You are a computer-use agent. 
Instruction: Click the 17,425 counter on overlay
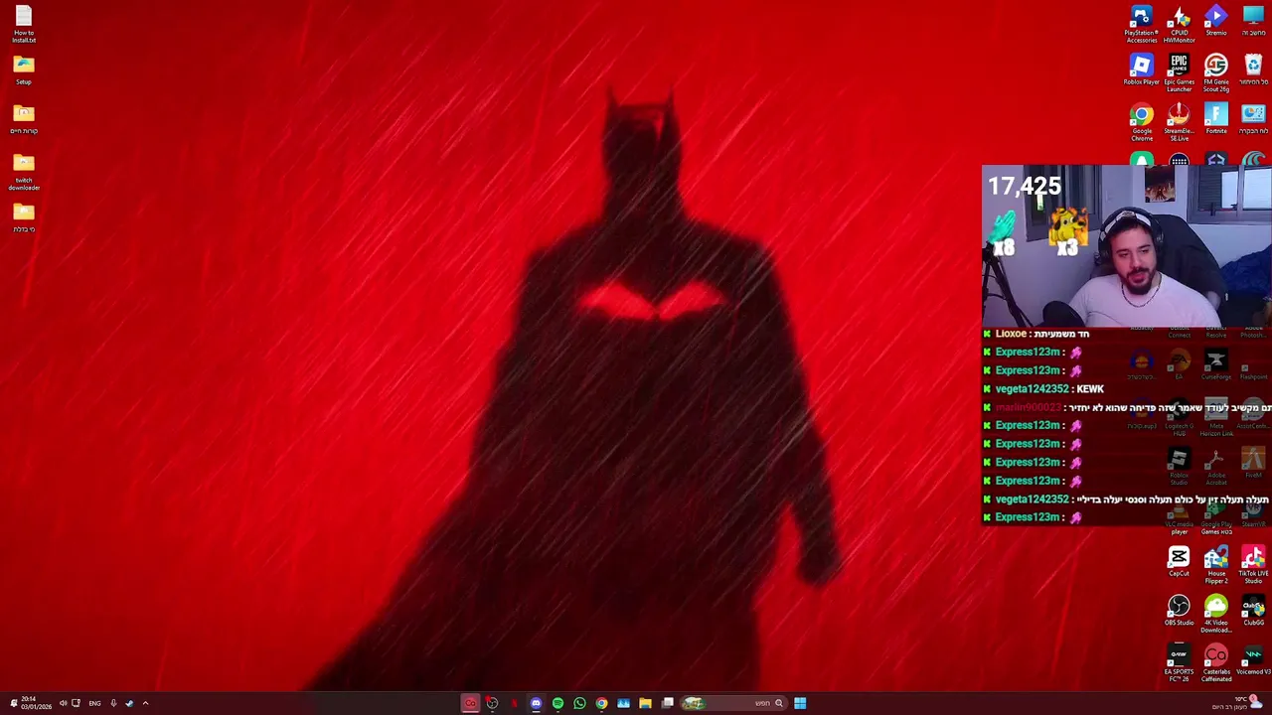[1024, 186]
